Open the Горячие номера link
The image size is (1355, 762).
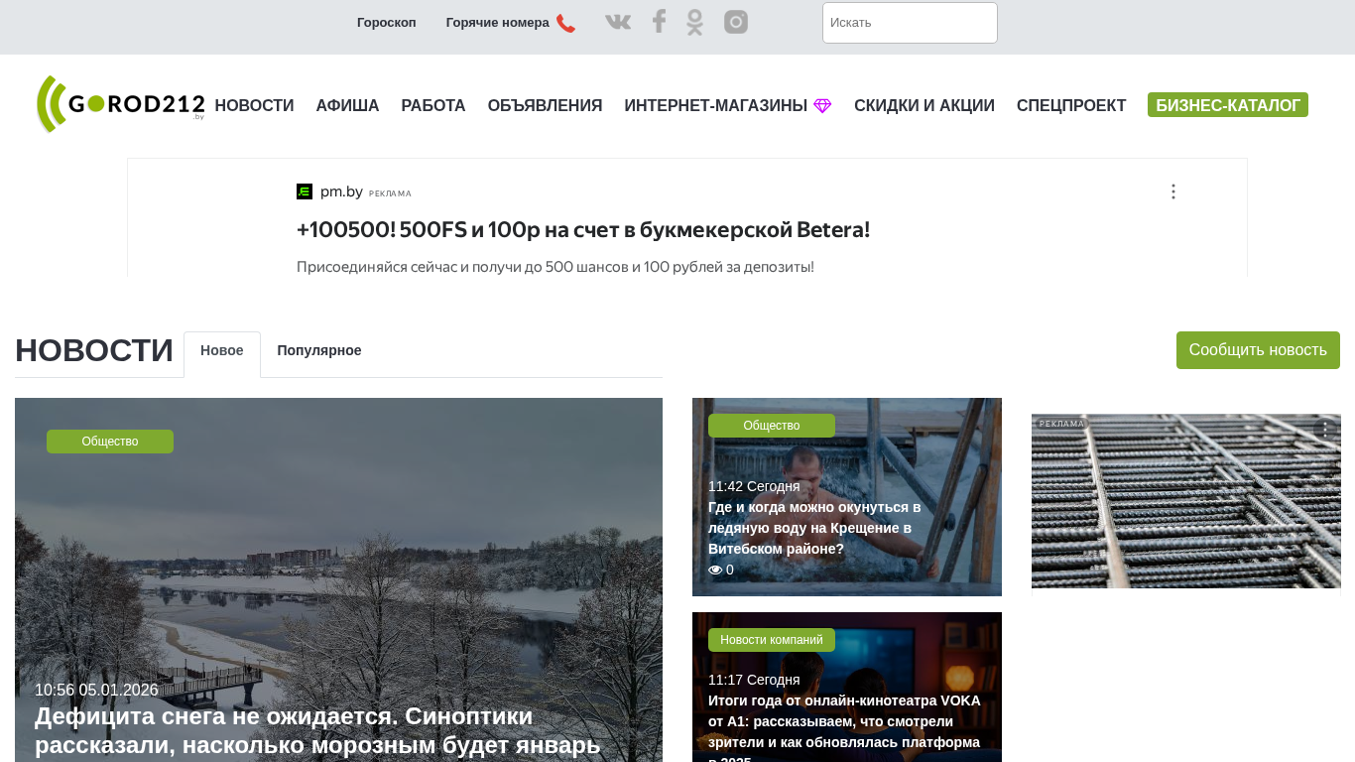point(498,23)
